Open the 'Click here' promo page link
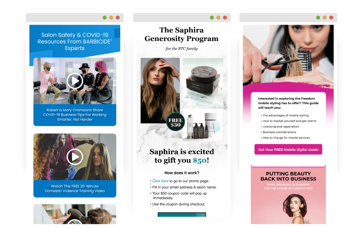Screen dimensions: 363x228 (160, 181)
